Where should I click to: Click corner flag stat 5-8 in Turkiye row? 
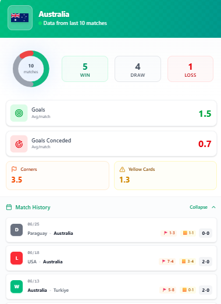pos(168,290)
